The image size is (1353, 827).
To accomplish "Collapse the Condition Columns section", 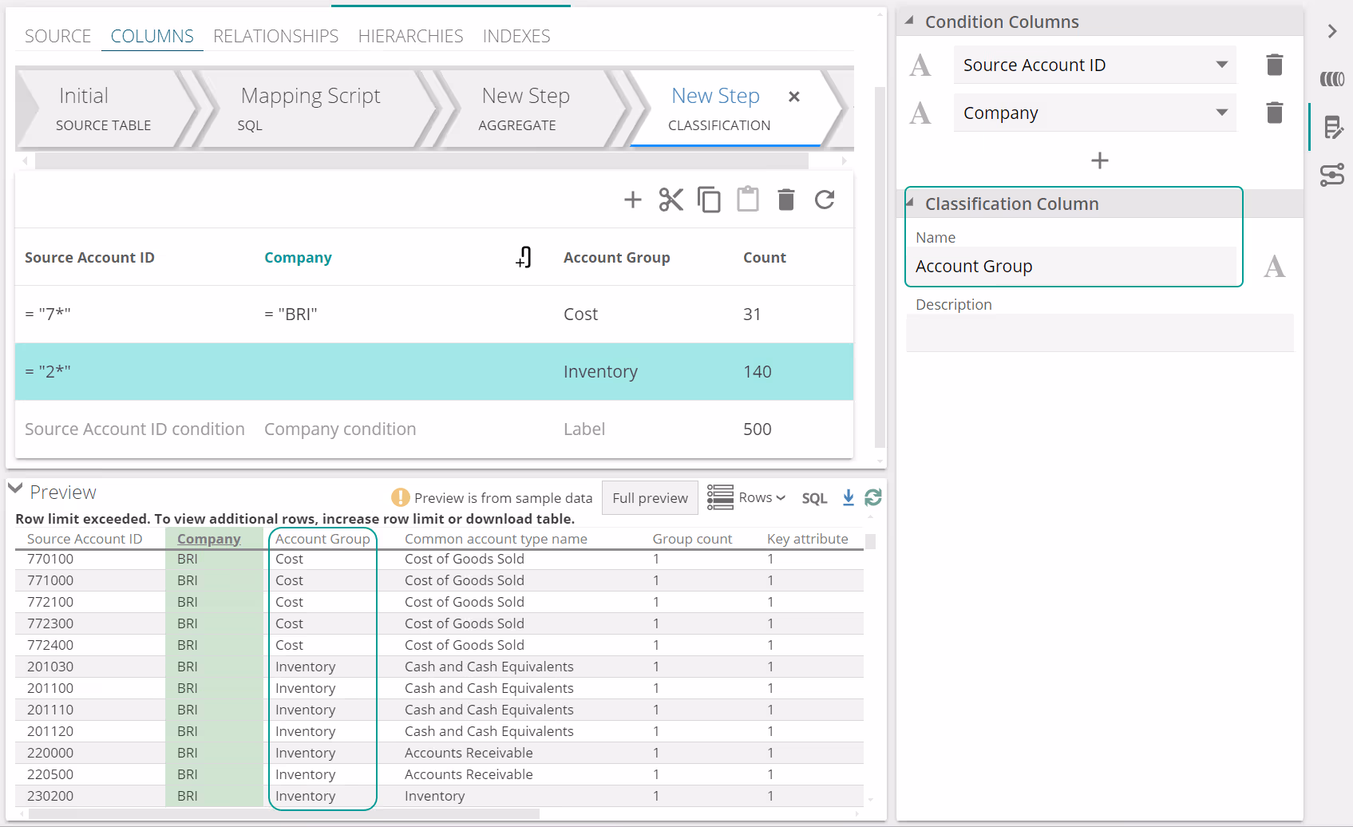I will (x=909, y=22).
